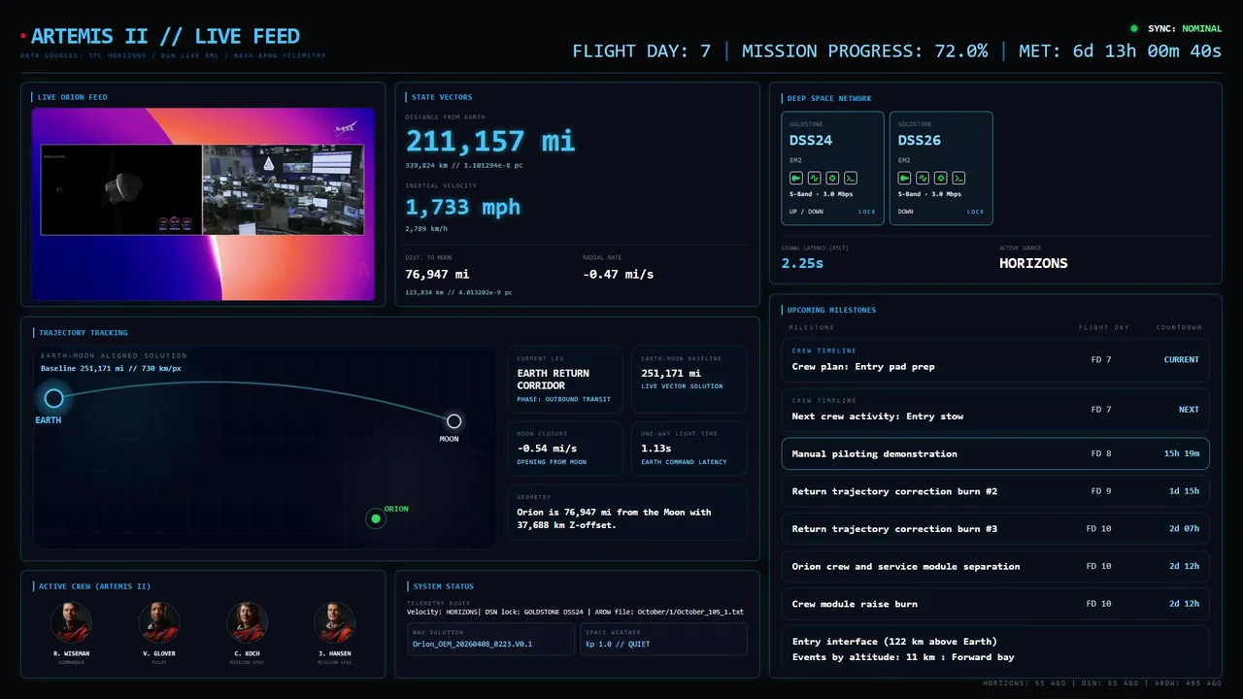This screenshot has width=1243, height=699.
Task: Click the ARTEMIS II // LIVE FEED title
Action: pos(165,37)
